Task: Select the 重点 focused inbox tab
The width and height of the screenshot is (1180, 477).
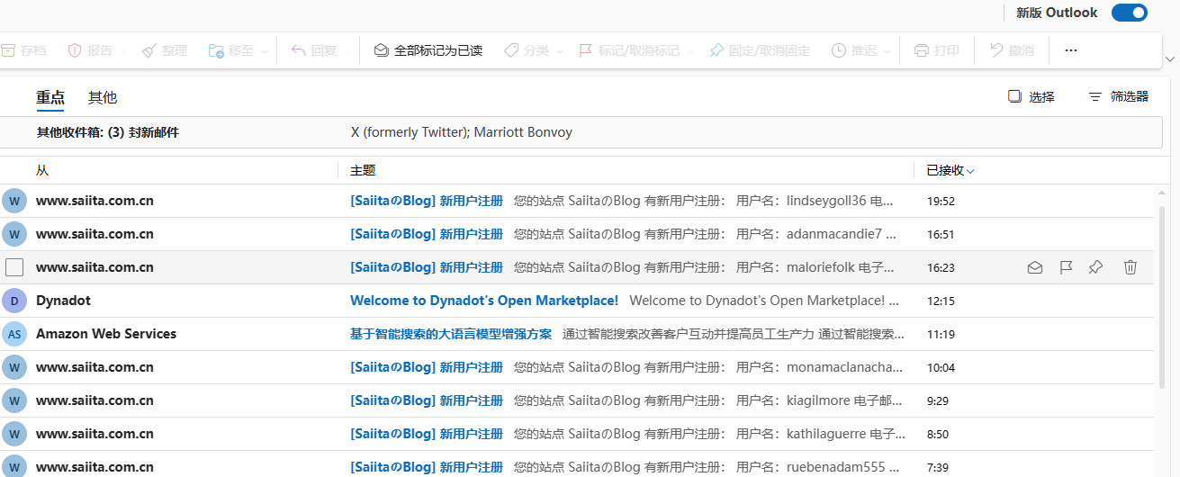Action: [x=50, y=97]
